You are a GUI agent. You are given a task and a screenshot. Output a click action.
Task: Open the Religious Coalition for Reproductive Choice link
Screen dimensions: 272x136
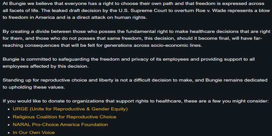[x=64, y=117]
